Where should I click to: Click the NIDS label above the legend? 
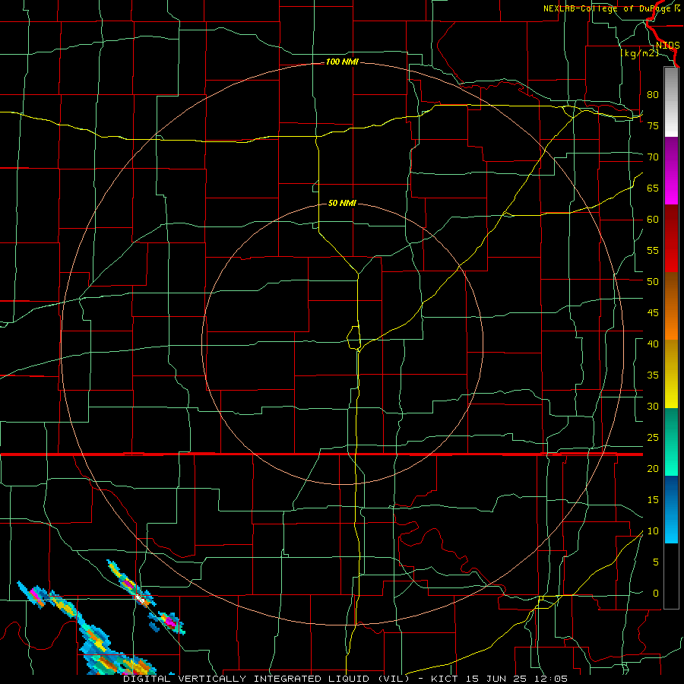point(667,46)
